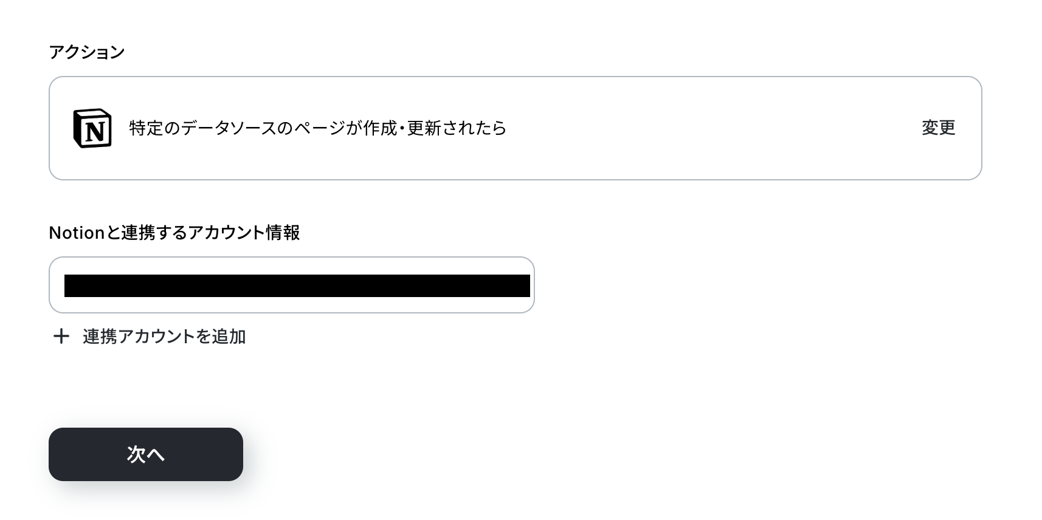Click the 次へ button
This screenshot has height=520, width=1042.
pos(146,454)
